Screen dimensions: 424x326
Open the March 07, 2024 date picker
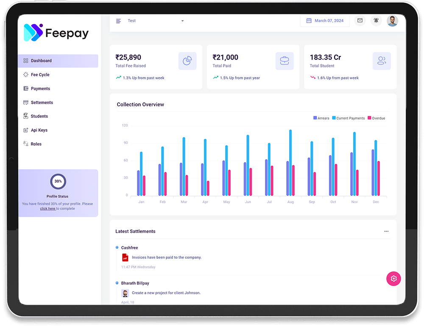coord(325,20)
